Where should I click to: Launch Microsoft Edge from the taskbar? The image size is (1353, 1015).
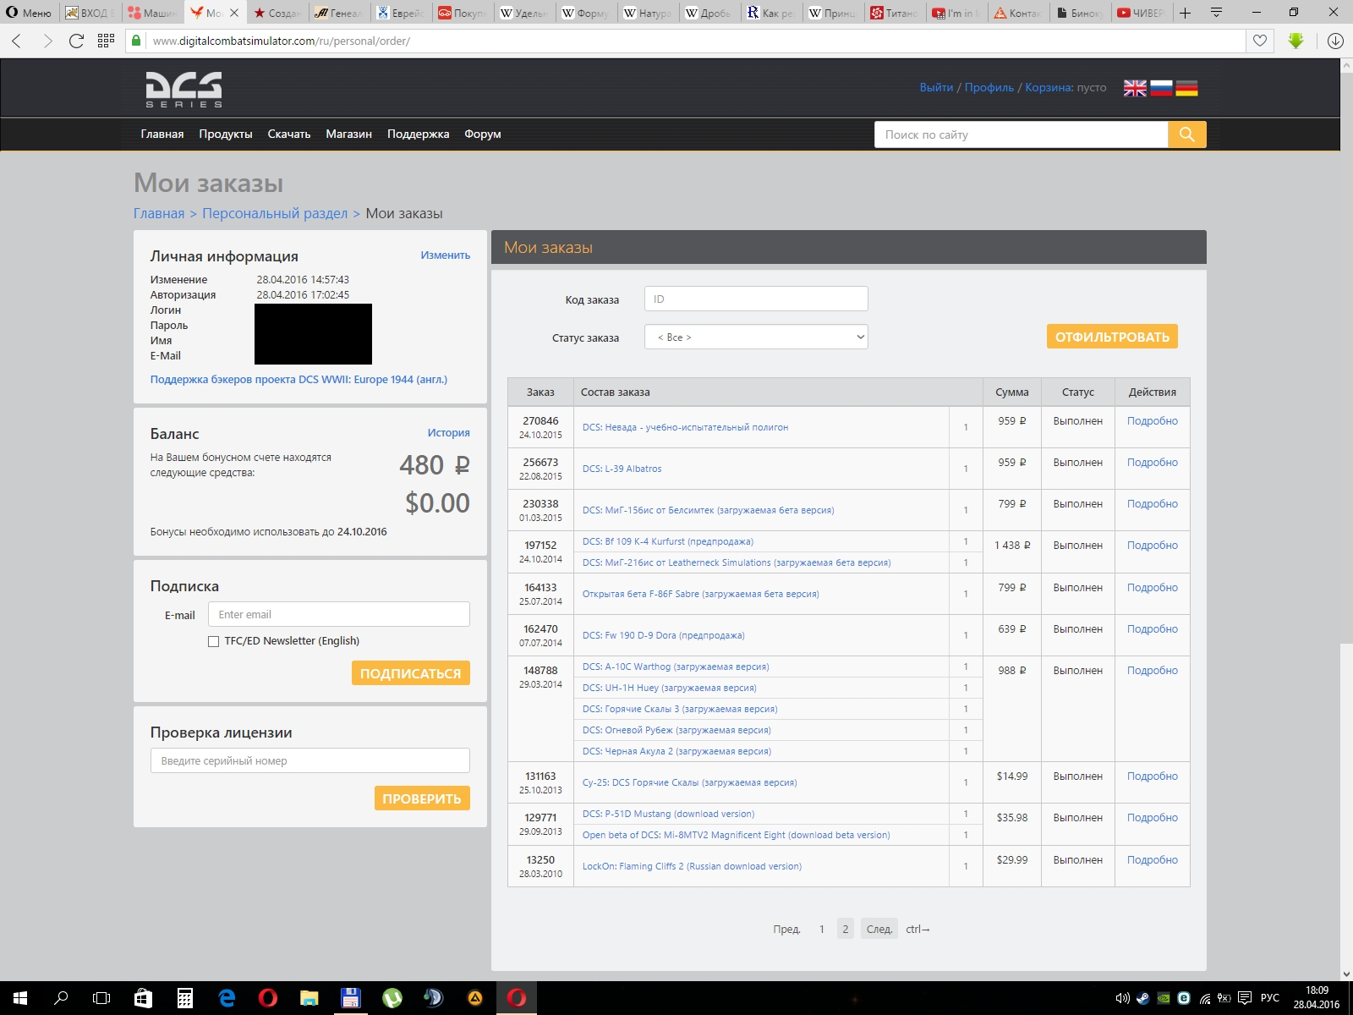(x=227, y=998)
